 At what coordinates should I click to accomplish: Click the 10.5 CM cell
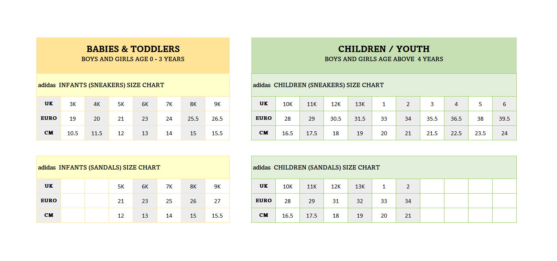click(73, 133)
